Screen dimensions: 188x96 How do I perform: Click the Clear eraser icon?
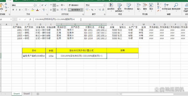[x=158, y=11]
